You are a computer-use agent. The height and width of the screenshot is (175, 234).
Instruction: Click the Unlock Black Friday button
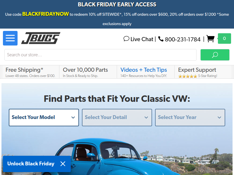pyautogui.click(x=31, y=164)
